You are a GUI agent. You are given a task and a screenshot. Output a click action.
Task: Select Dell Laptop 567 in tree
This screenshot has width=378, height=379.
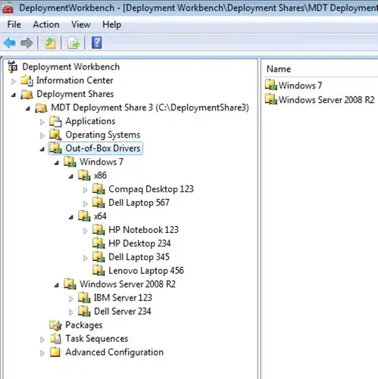139,203
